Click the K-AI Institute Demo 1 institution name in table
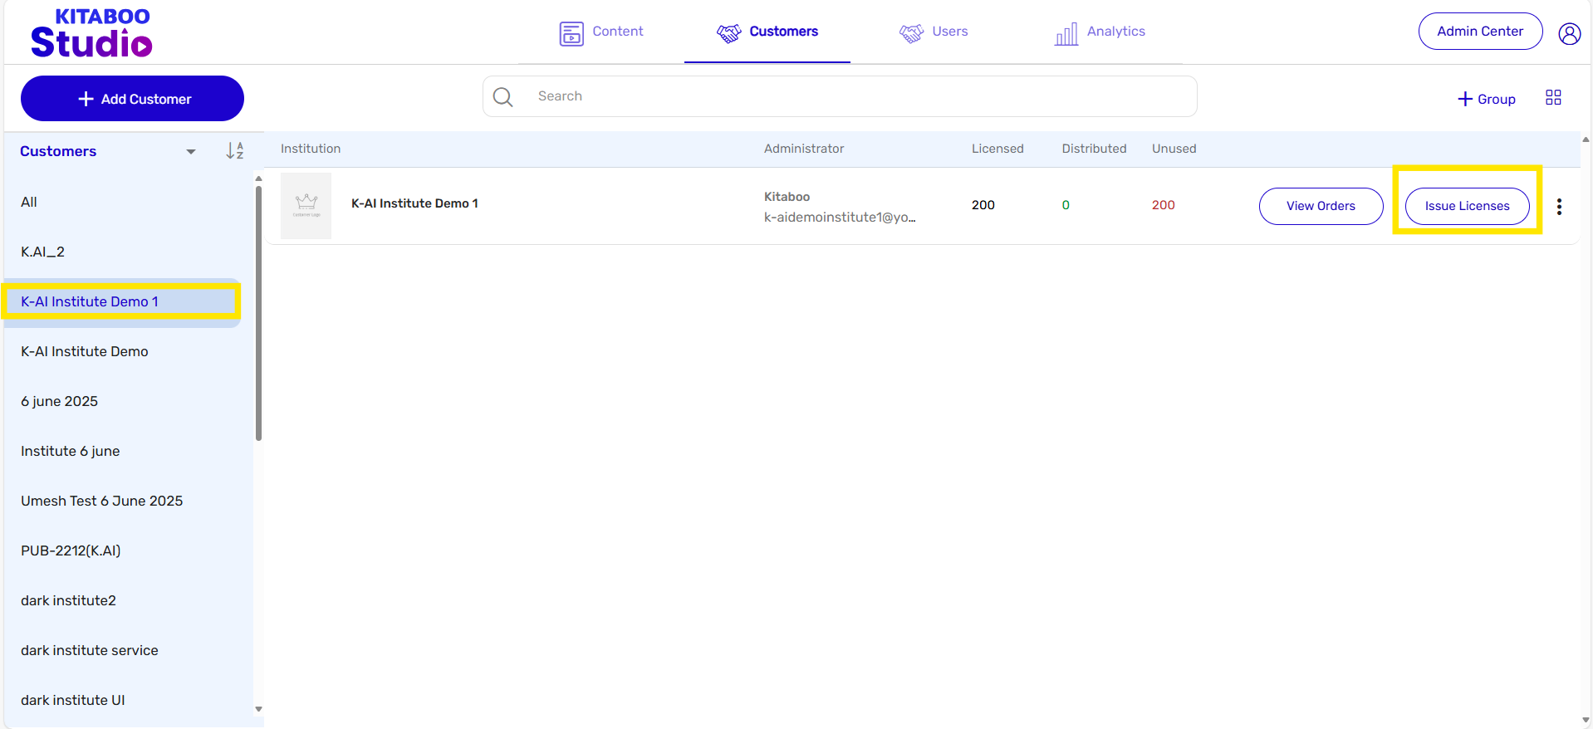1593x729 pixels. (414, 203)
